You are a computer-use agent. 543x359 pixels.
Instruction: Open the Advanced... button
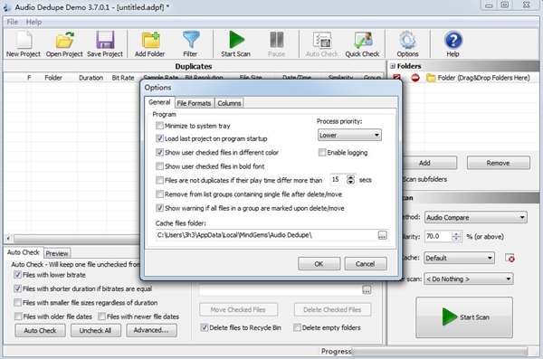(151, 330)
